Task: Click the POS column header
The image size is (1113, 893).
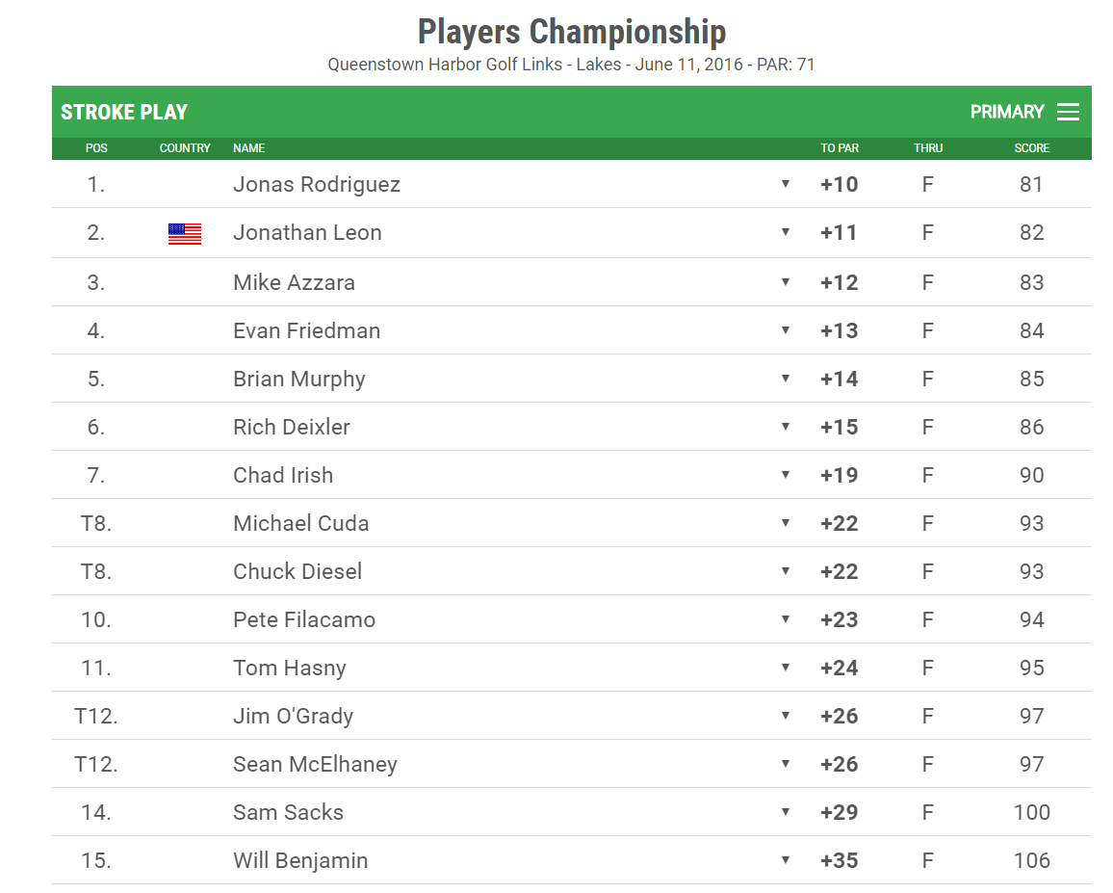Action: click(x=96, y=147)
